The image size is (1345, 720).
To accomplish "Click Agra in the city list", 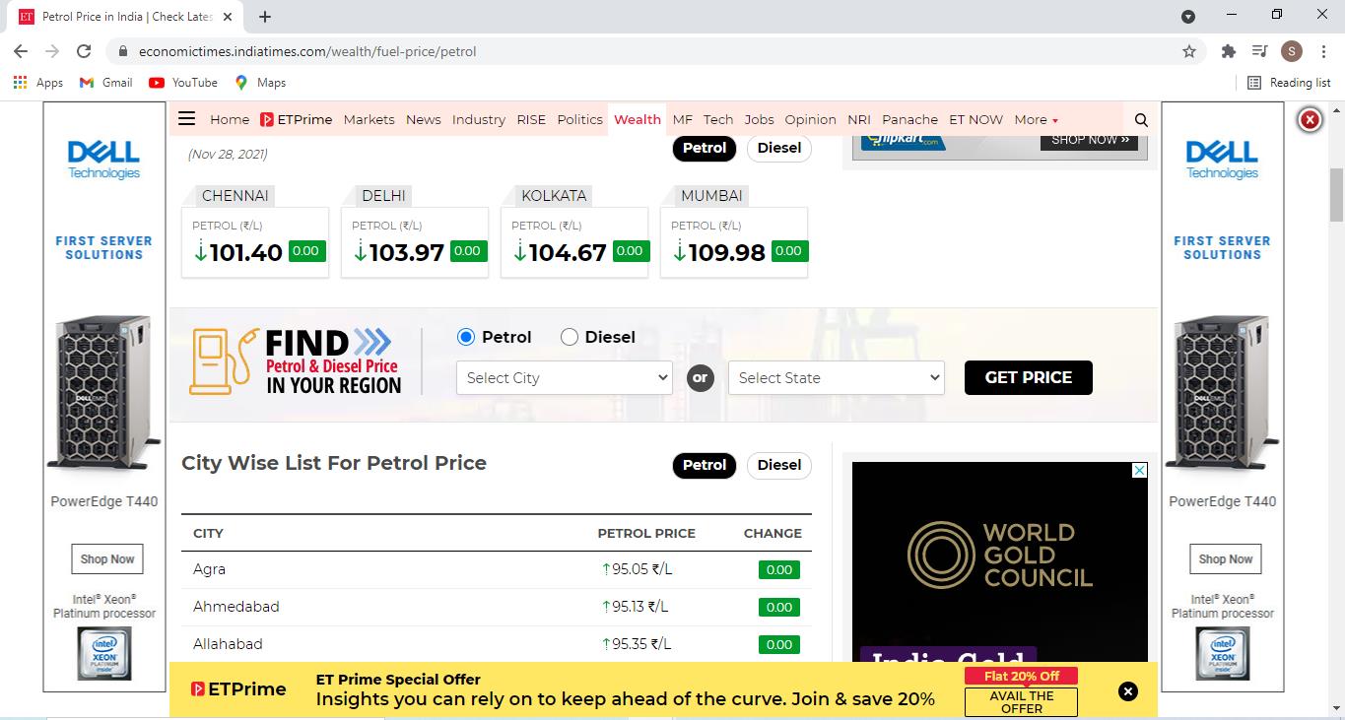I will point(209,569).
